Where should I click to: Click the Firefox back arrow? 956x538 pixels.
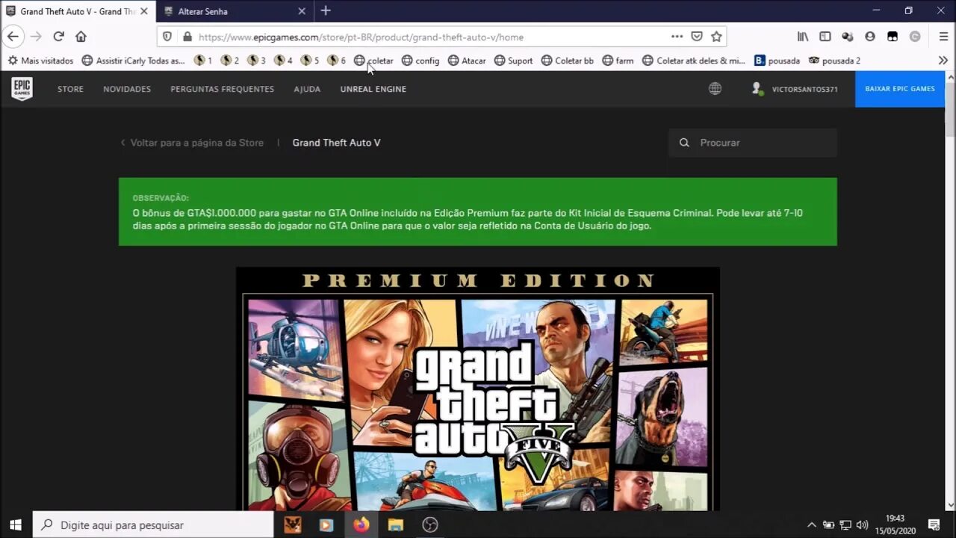pyautogui.click(x=13, y=37)
